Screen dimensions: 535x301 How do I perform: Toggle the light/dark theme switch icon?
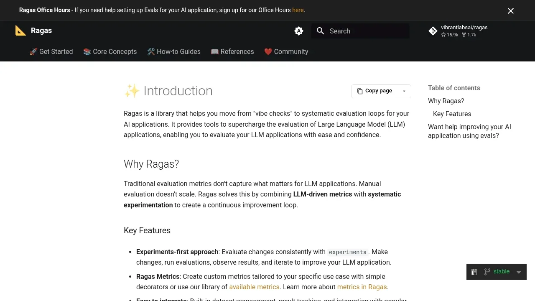[x=299, y=31]
